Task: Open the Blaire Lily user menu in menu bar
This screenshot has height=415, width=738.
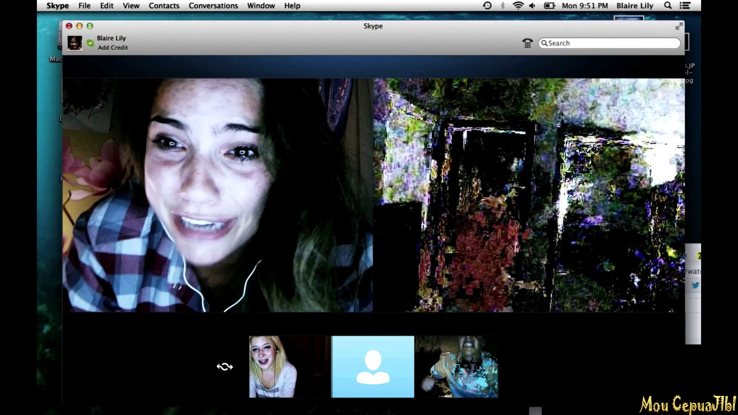Action: [x=635, y=6]
